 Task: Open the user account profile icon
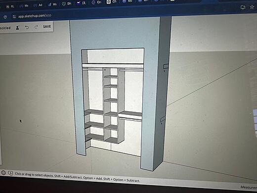17,28
